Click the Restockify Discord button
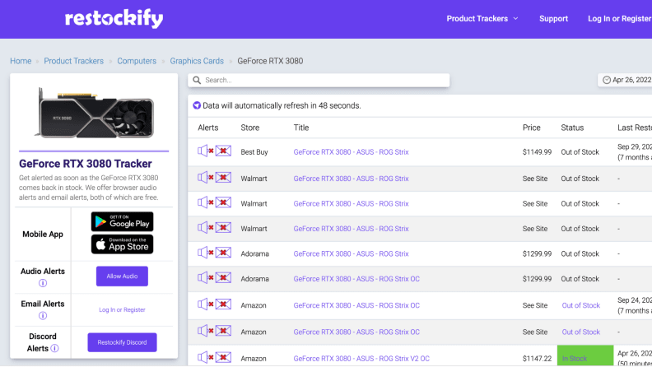652x367 pixels. pos(122,342)
